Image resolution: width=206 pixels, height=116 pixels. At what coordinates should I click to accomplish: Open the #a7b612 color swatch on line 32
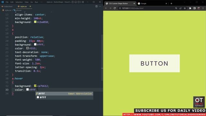tap(35, 86)
